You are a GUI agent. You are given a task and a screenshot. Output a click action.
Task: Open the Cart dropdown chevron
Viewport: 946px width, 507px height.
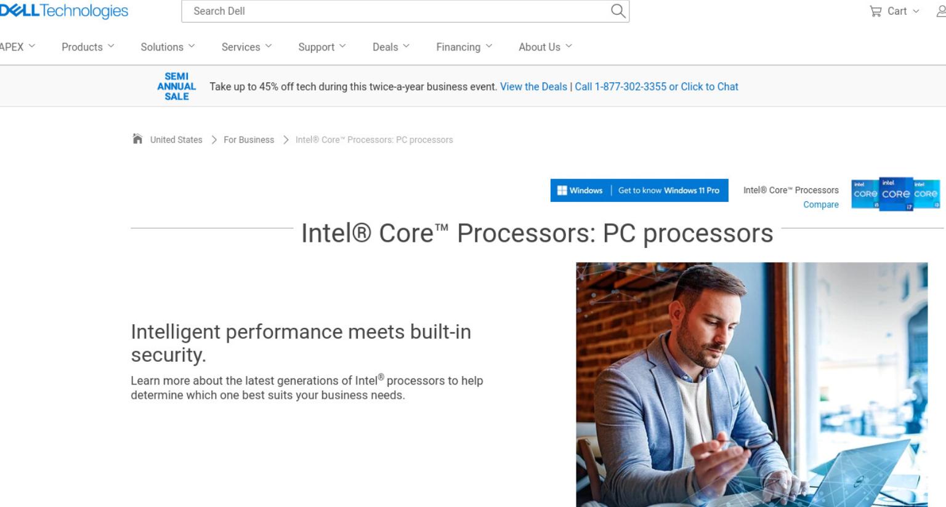point(916,11)
